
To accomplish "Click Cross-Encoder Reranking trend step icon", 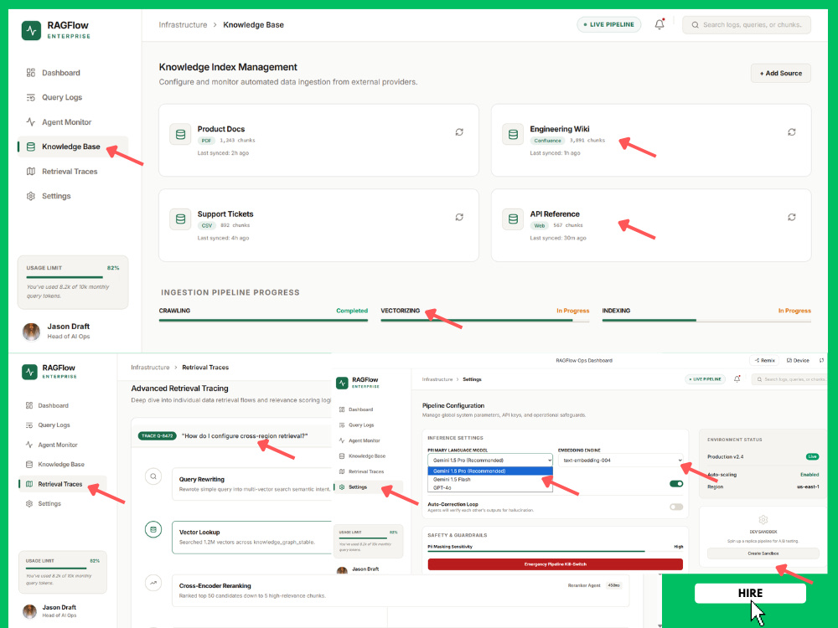I will coord(153,583).
